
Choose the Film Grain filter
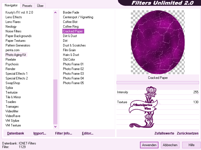tap(69, 50)
